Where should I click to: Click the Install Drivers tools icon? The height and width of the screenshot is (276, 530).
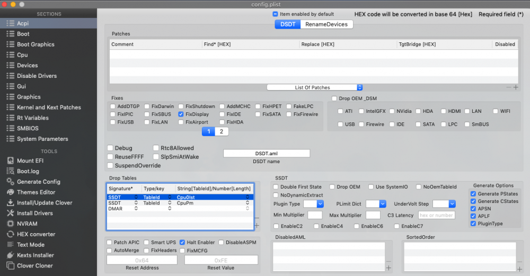pyautogui.click(x=11, y=213)
